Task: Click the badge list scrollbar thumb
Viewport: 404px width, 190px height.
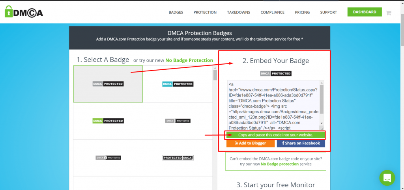Action: click(x=215, y=75)
